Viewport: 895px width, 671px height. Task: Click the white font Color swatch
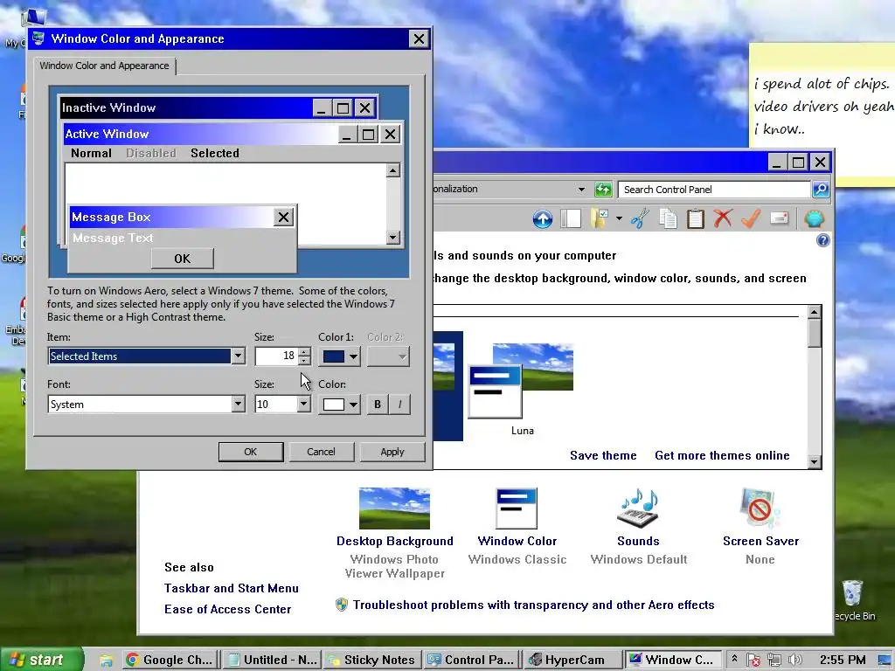click(x=333, y=405)
